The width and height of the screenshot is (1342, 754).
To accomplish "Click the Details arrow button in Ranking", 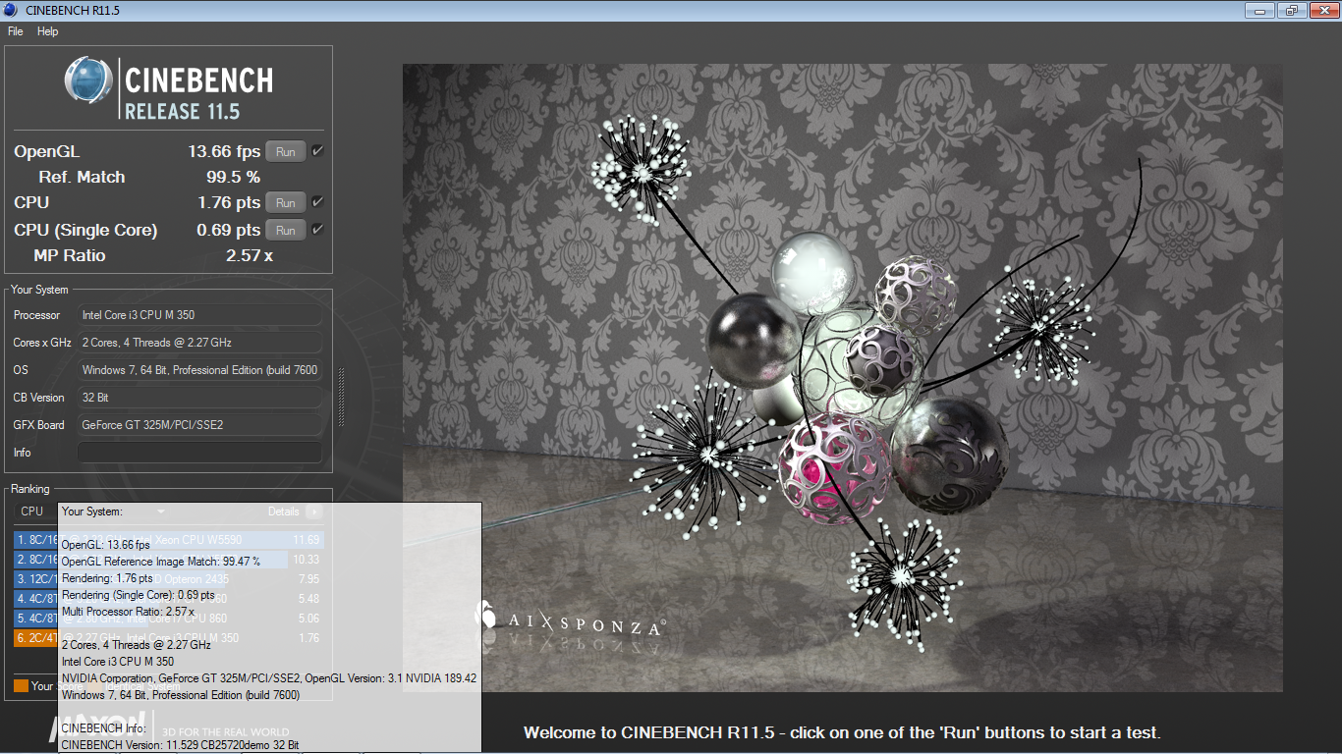I will [x=314, y=512].
